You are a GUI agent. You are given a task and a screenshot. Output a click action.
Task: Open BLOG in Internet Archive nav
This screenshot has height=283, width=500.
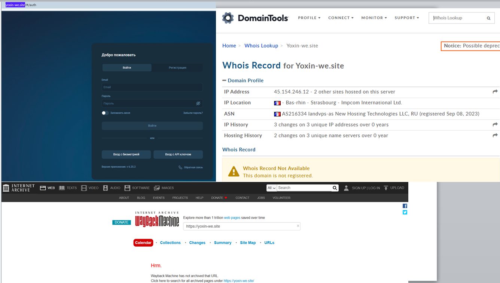[x=141, y=198]
